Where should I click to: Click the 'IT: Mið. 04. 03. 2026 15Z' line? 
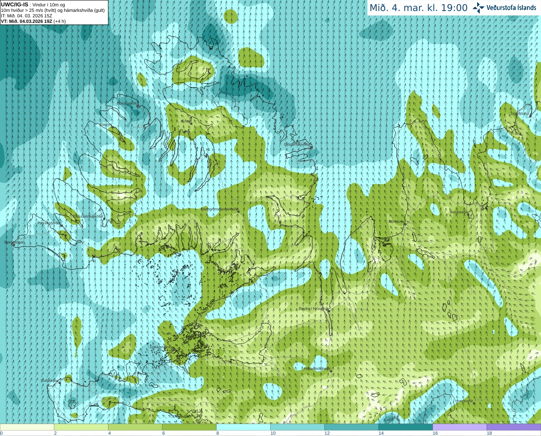point(27,16)
